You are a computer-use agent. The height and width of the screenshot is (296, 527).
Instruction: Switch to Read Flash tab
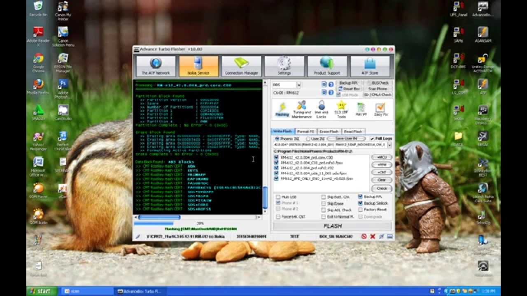click(353, 132)
